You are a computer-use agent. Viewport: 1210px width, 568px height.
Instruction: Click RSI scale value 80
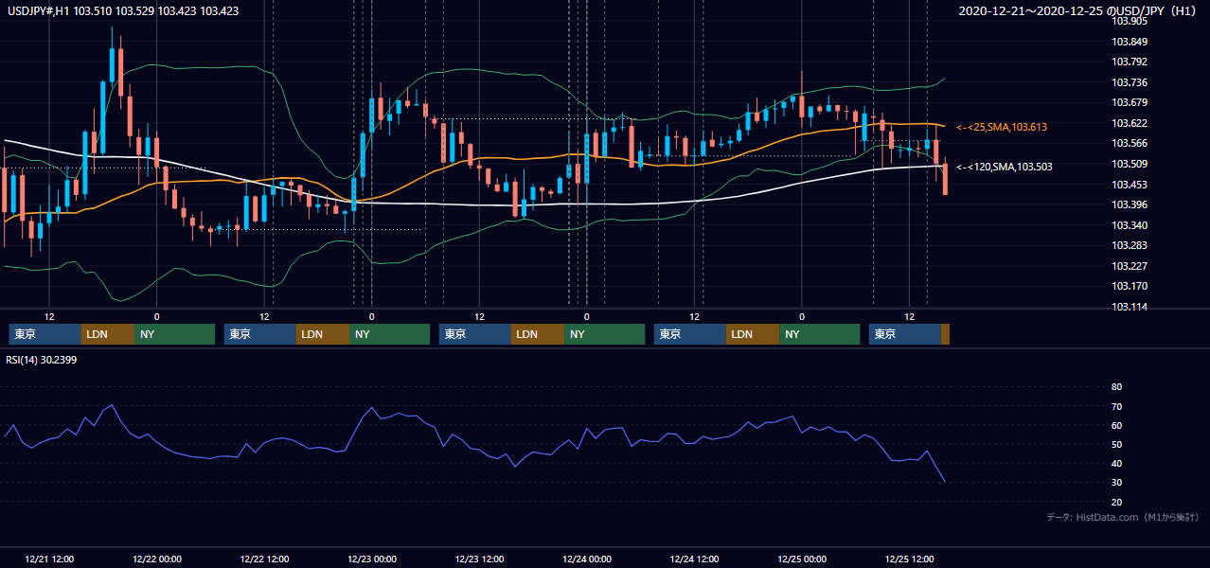[x=1116, y=387]
